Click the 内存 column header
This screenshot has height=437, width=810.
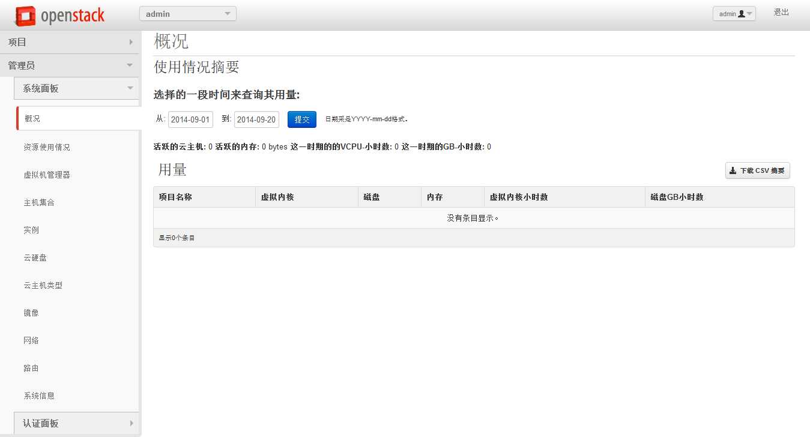click(x=453, y=197)
